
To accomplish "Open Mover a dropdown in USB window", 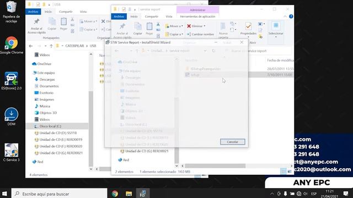I will click(x=88, y=21).
